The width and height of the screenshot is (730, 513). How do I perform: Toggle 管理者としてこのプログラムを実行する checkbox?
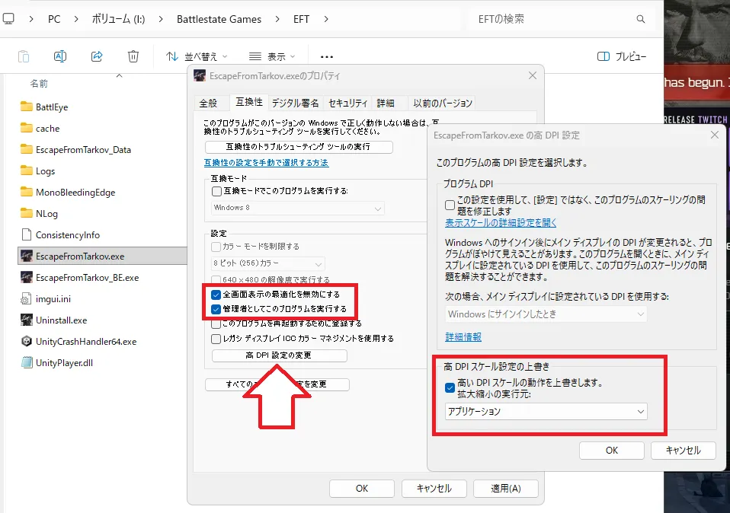(x=216, y=309)
